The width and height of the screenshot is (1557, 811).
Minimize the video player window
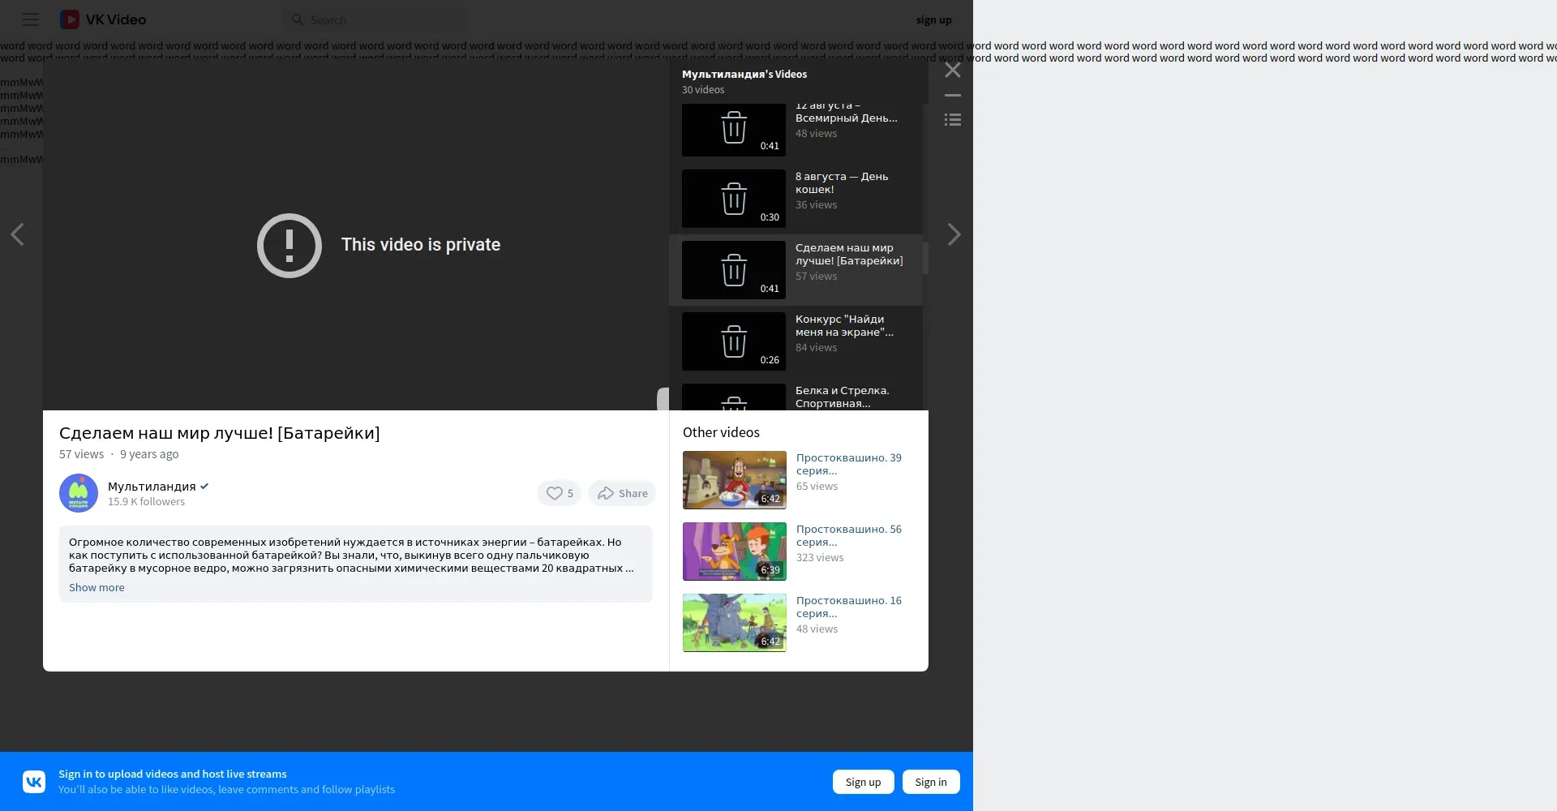pos(953,96)
